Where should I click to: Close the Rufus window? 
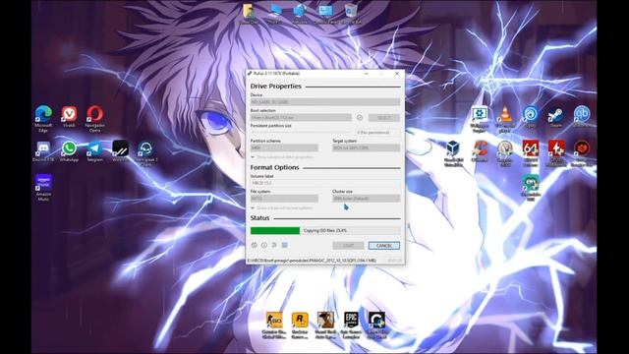tap(397, 74)
